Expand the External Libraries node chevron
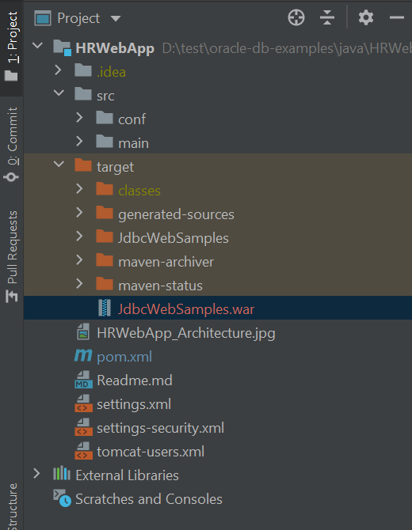Image resolution: width=412 pixels, height=530 pixels. (x=37, y=474)
